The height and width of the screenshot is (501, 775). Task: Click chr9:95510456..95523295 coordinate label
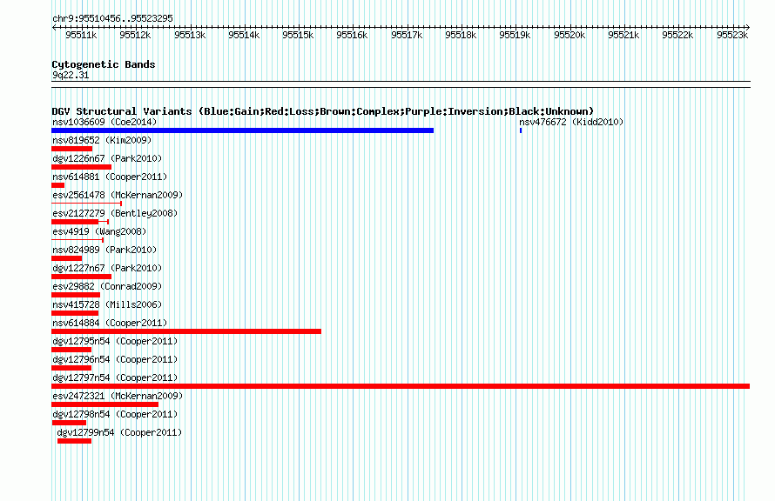[x=112, y=18]
